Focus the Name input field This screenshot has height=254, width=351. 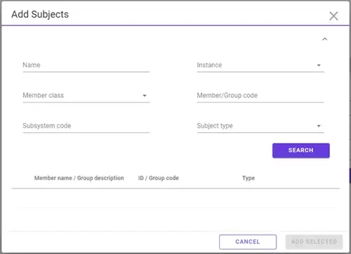tap(86, 65)
